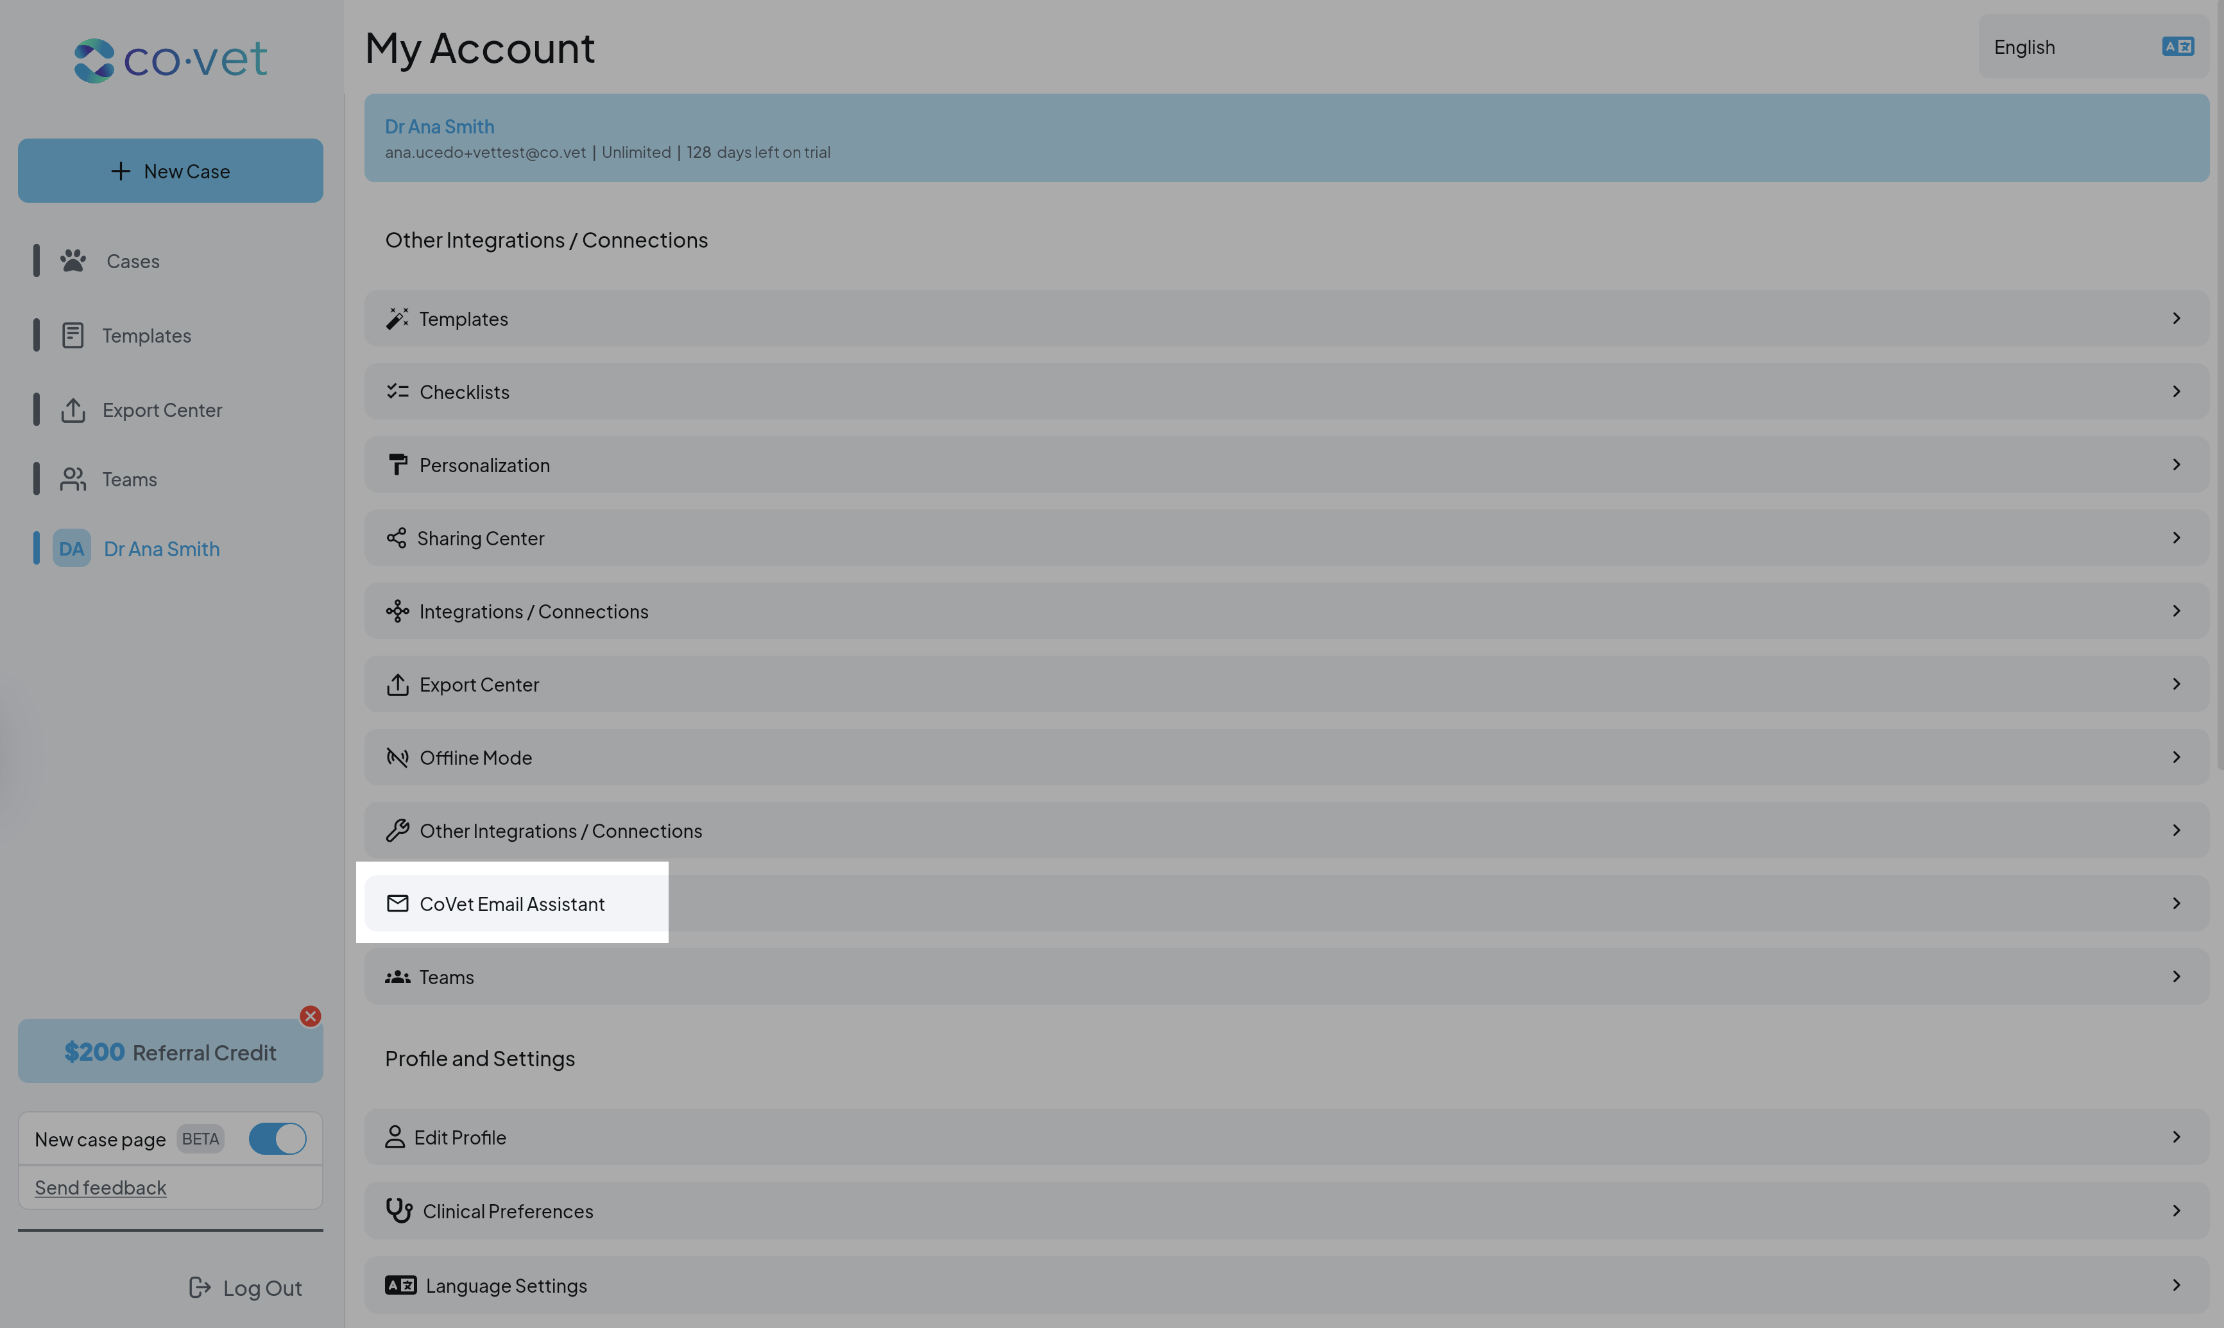The image size is (2224, 1328).
Task: Expand the Teams row chevron in account list
Action: [x=2177, y=976]
